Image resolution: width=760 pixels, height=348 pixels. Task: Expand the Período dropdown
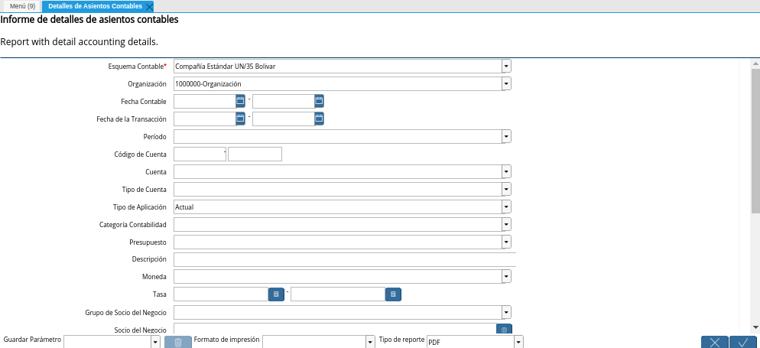pyautogui.click(x=506, y=136)
